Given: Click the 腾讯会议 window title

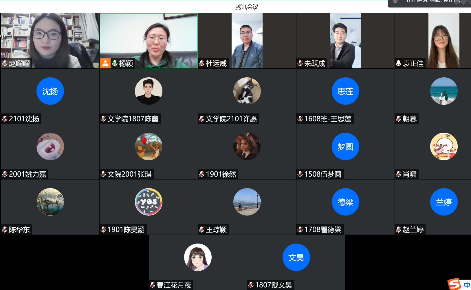Looking at the screenshot, I should [x=247, y=7].
